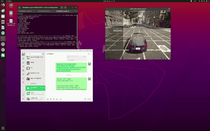Click the Send button in WeChat
Viewport: 210px width, 131px height.
[89, 99]
